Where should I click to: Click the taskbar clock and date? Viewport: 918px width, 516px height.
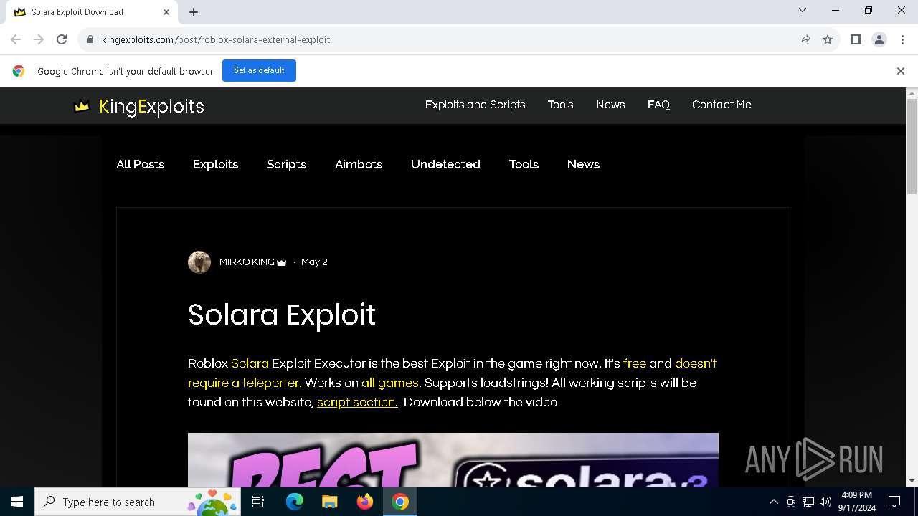[857, 502]
